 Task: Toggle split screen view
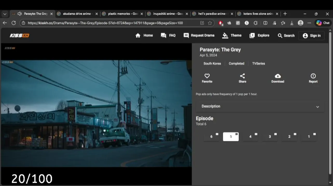pos(265,23)
